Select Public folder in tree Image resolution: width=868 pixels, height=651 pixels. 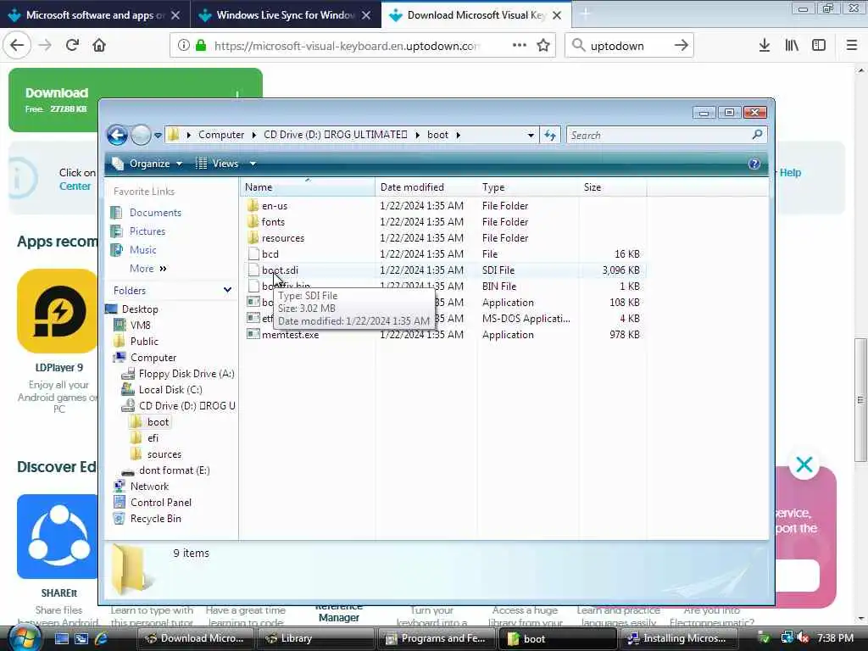[x=144, y=342]
